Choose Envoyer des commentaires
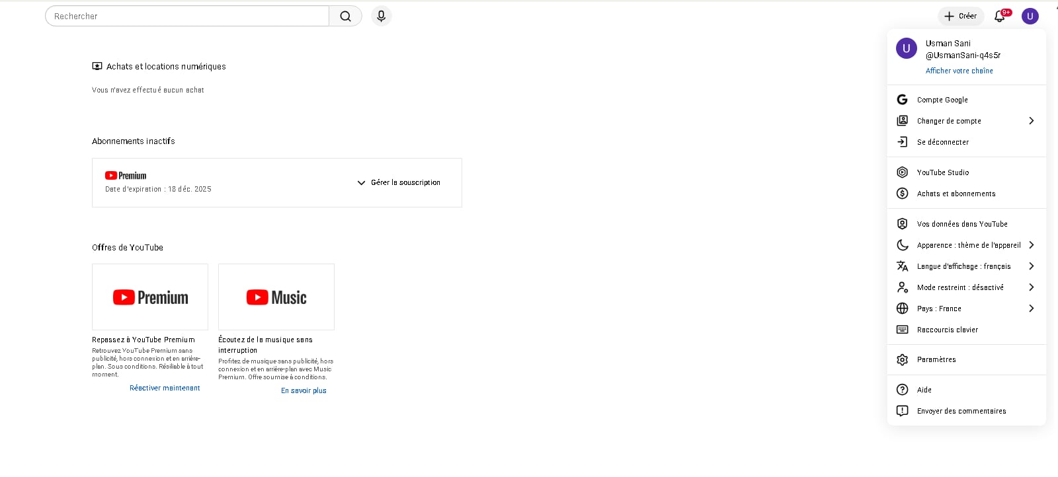Viewport: 1058px width, 477px height. 967,411
